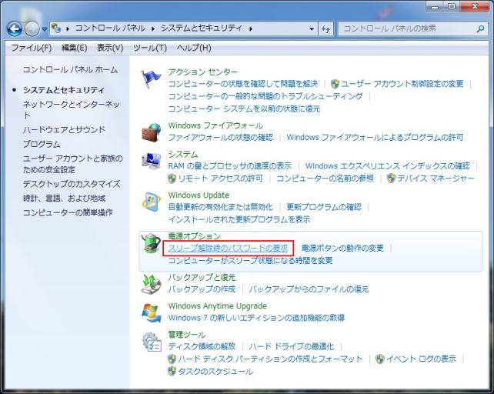This screenshot has width=494, height=394.
Task: Go to コントロール パネル ホーム
Action: point(70,70)
